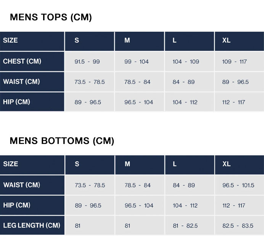The image size is (264, 245).
Task: Click the SIZE header in tops table
Action: [x=32, y=41]
